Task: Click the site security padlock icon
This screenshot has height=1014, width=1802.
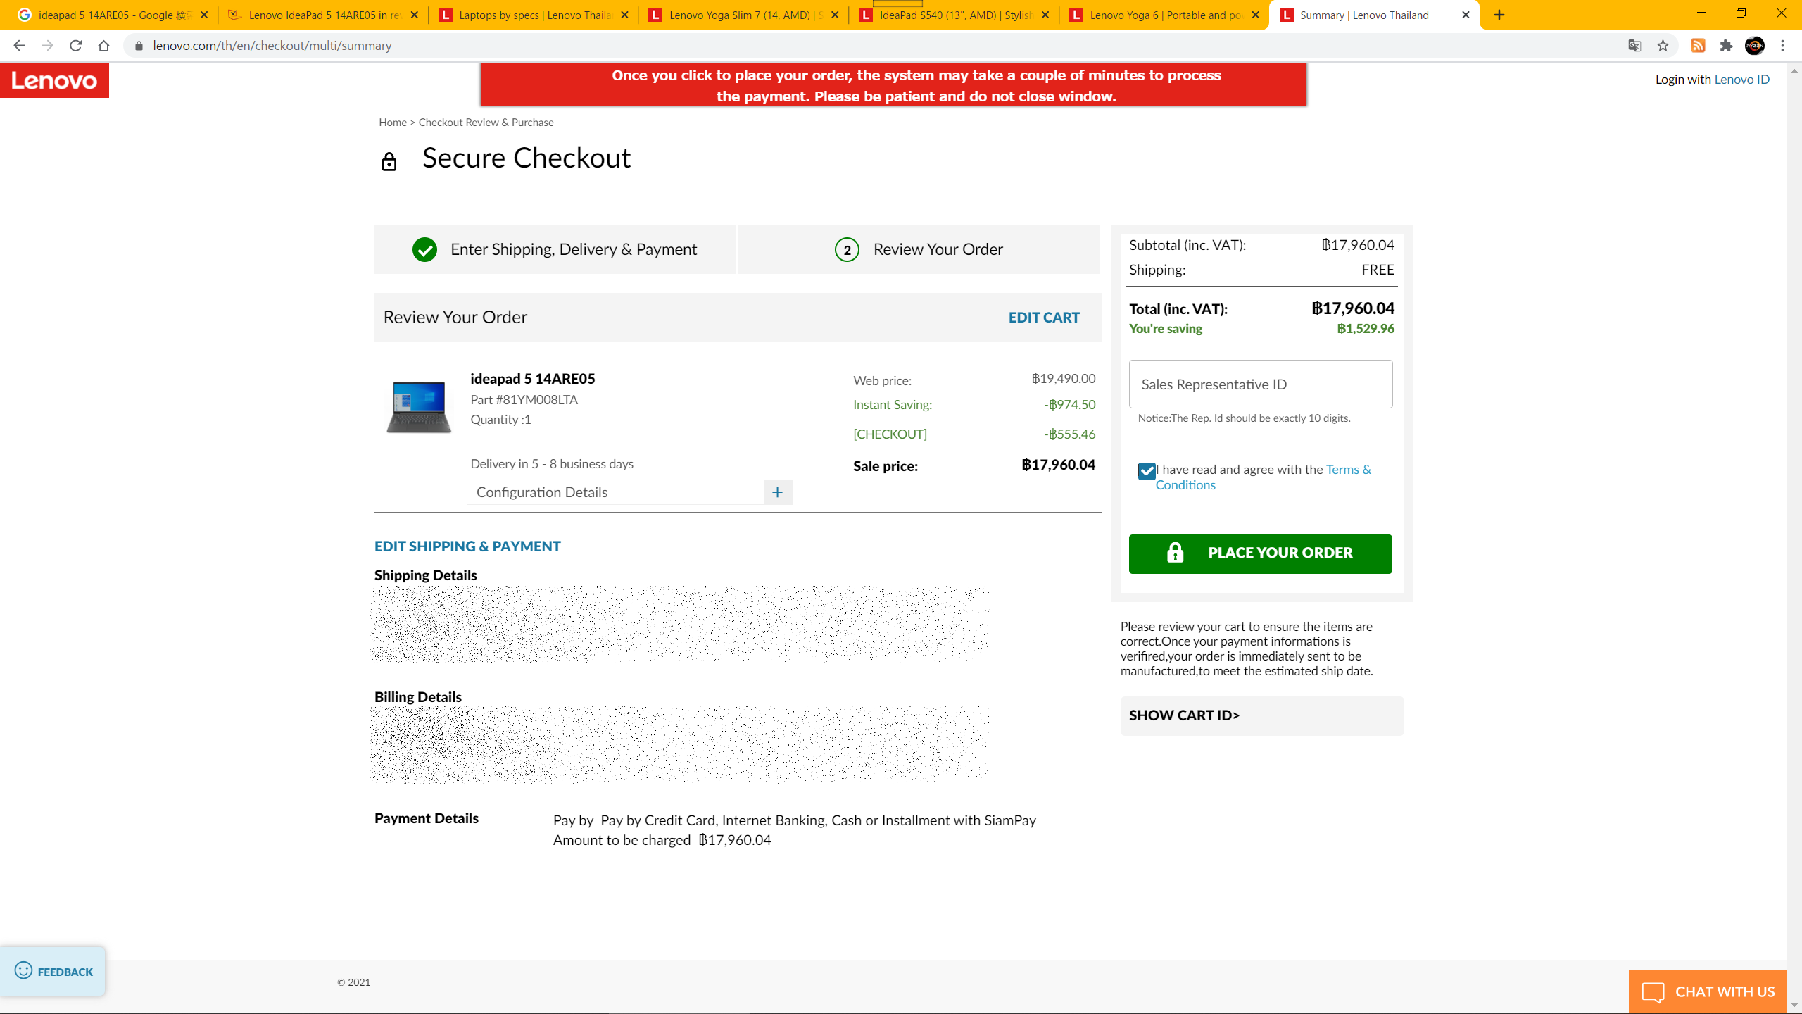Action: (x=139, y=46)
